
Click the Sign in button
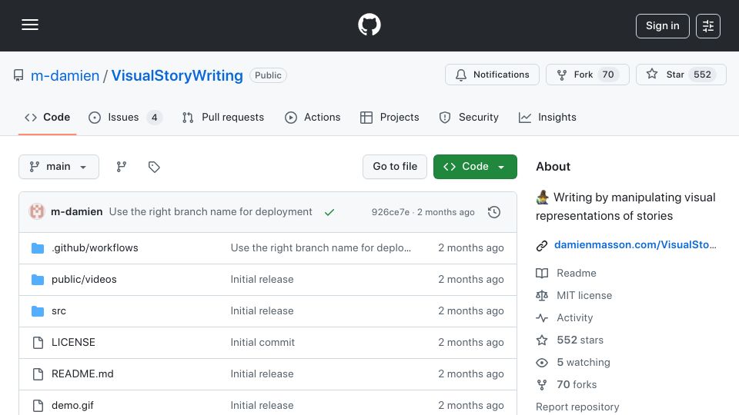pyautogui.click(x=662, y=26)
